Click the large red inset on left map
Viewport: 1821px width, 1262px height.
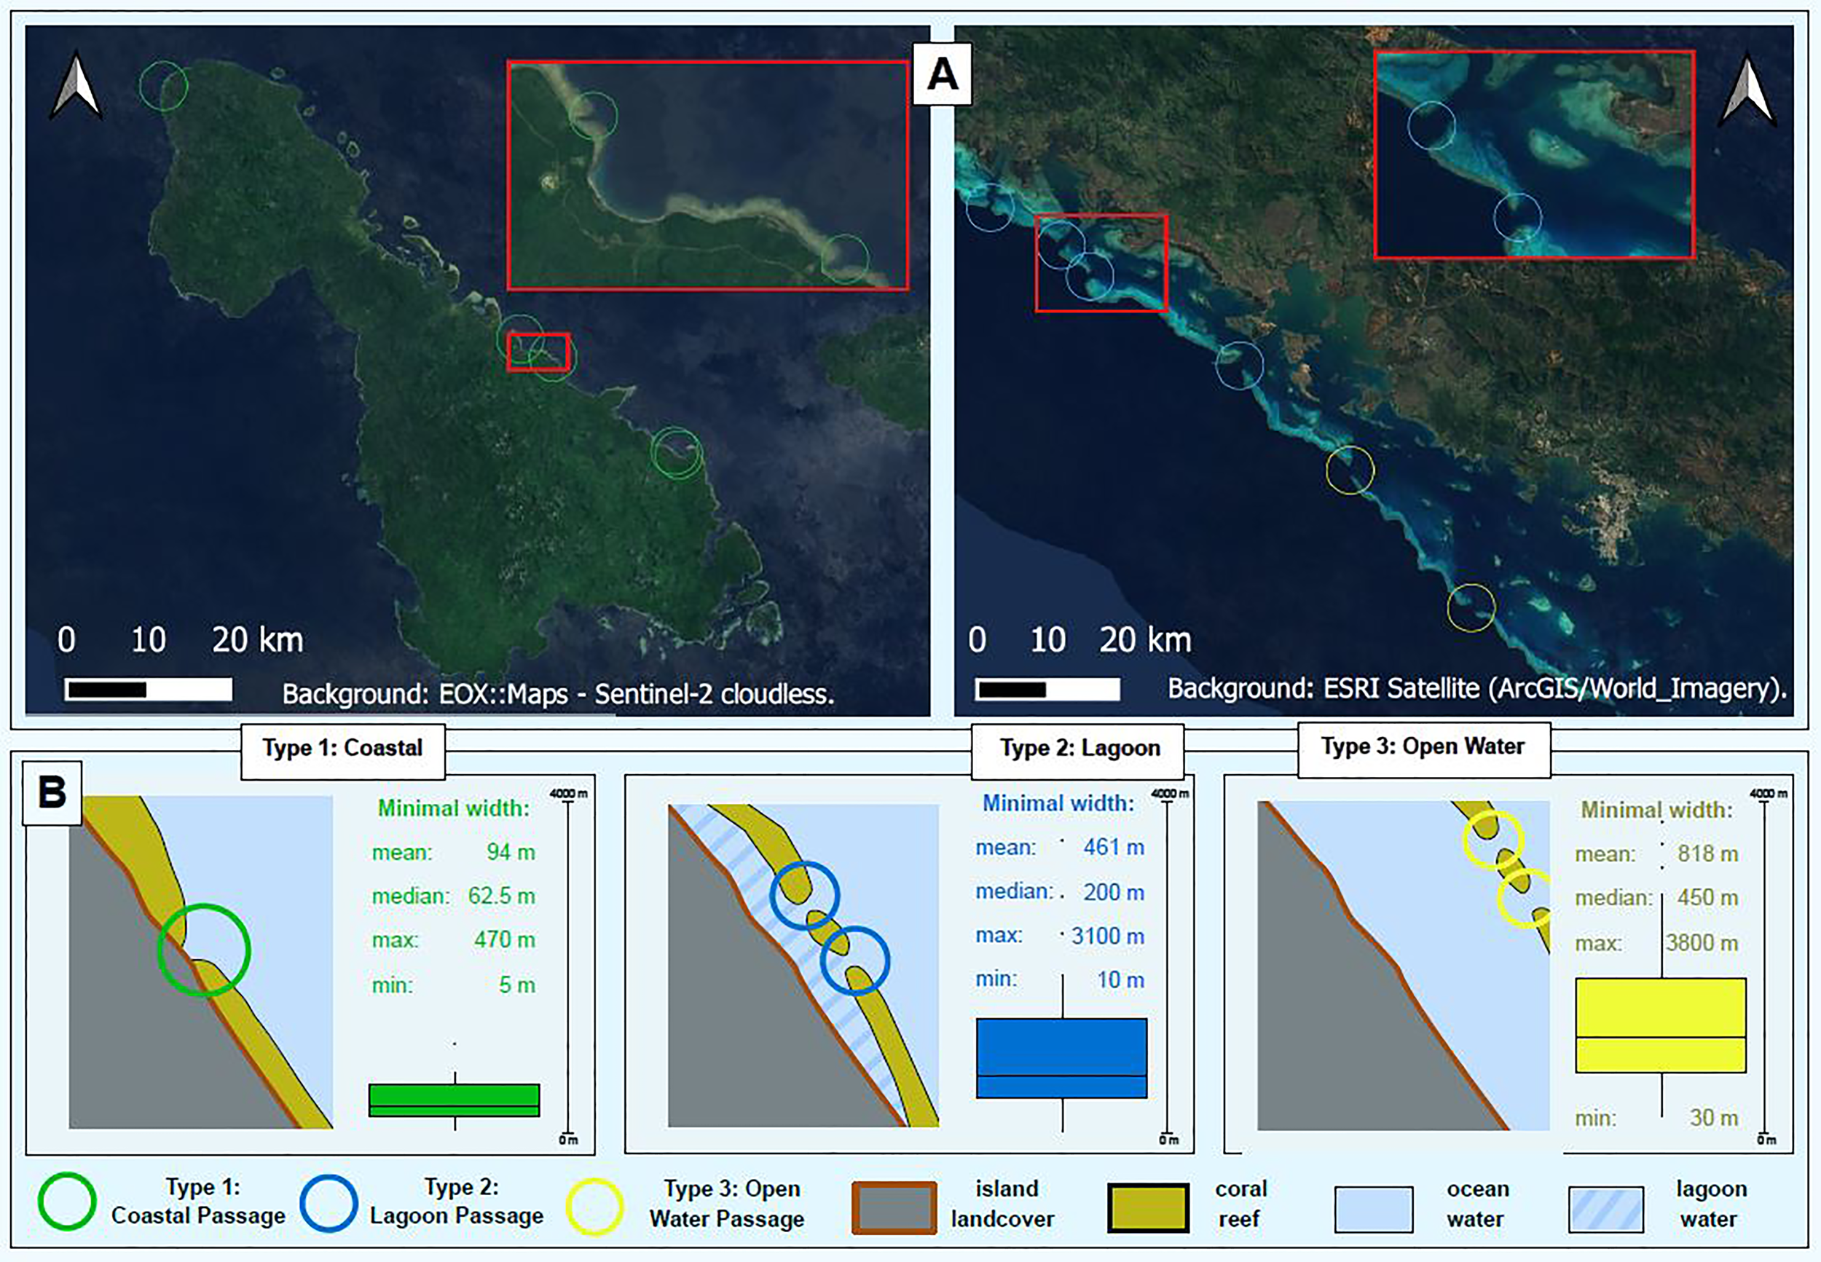pyautogui.click(x=707, y=176)
